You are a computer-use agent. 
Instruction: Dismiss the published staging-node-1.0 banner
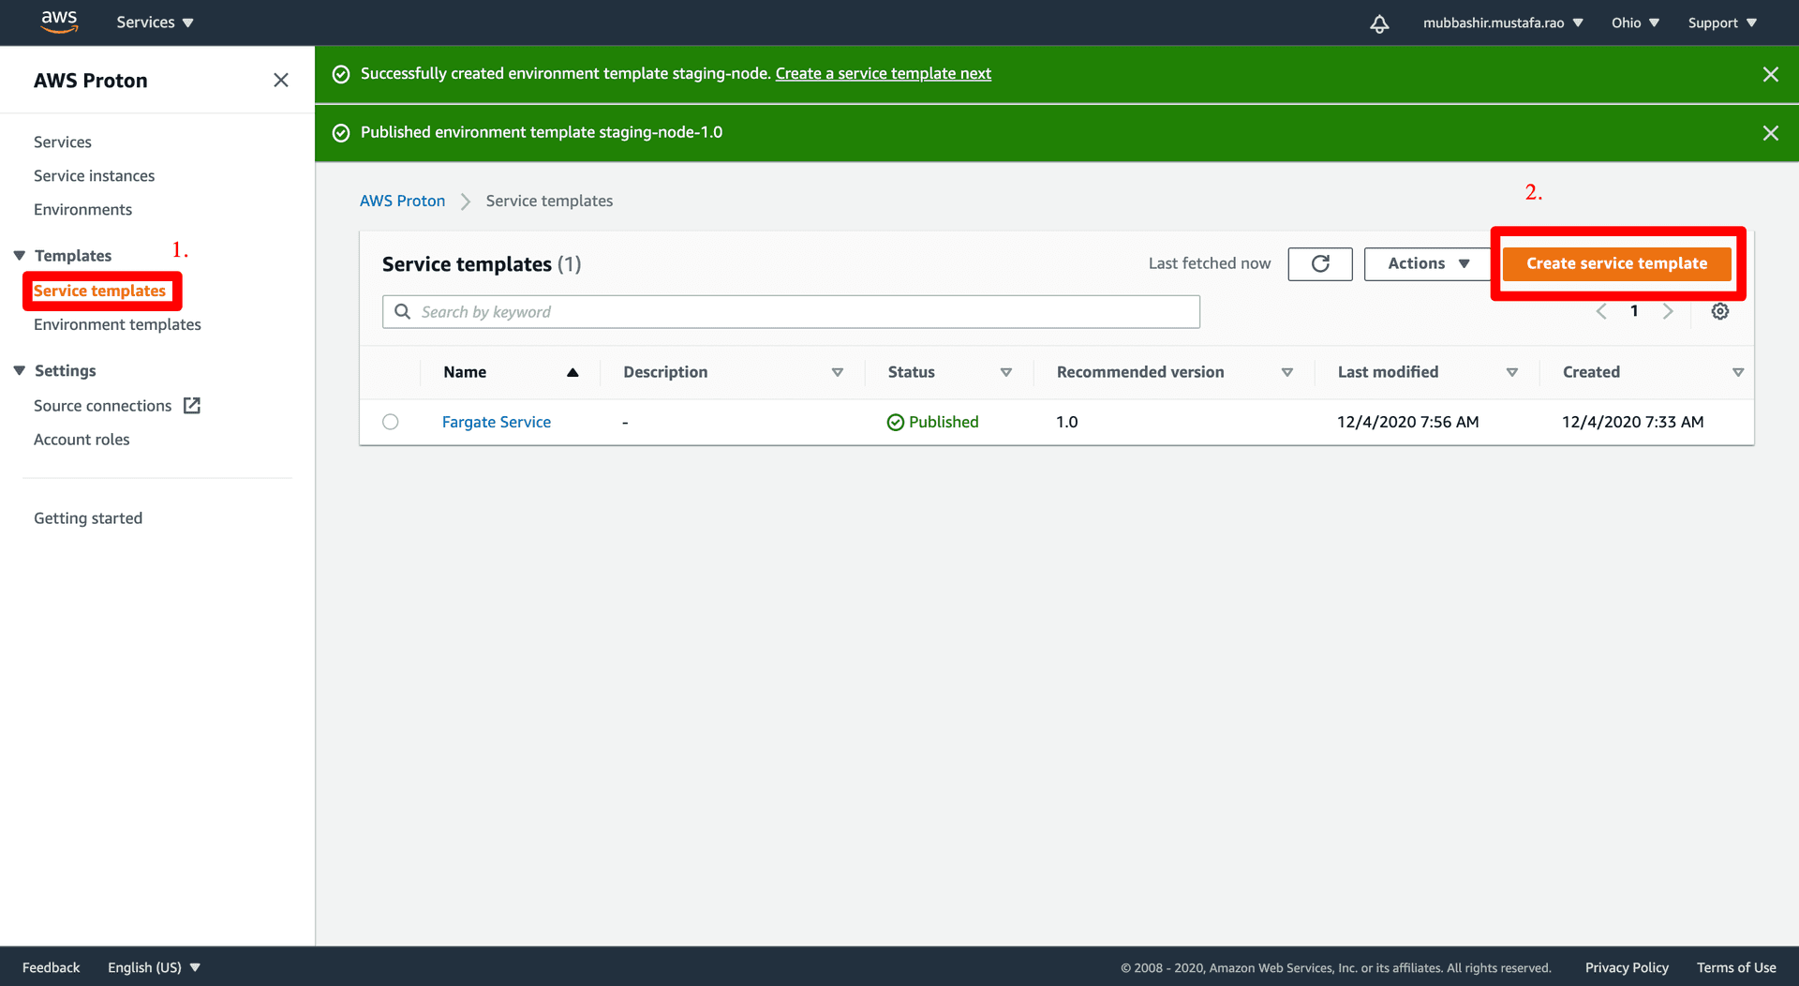pos(1770,133)
